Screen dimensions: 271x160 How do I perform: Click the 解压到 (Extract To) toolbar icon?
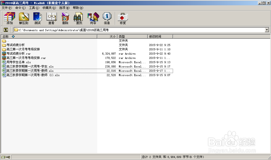coord(24,18)
